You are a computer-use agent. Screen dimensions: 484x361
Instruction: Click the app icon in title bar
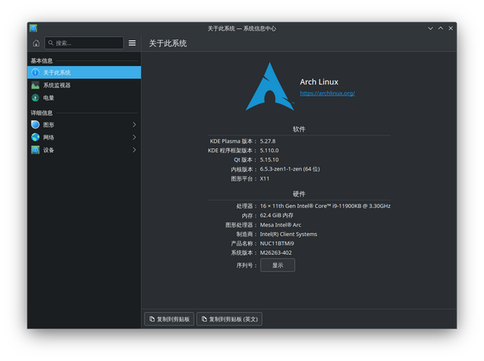coord(33,28)
